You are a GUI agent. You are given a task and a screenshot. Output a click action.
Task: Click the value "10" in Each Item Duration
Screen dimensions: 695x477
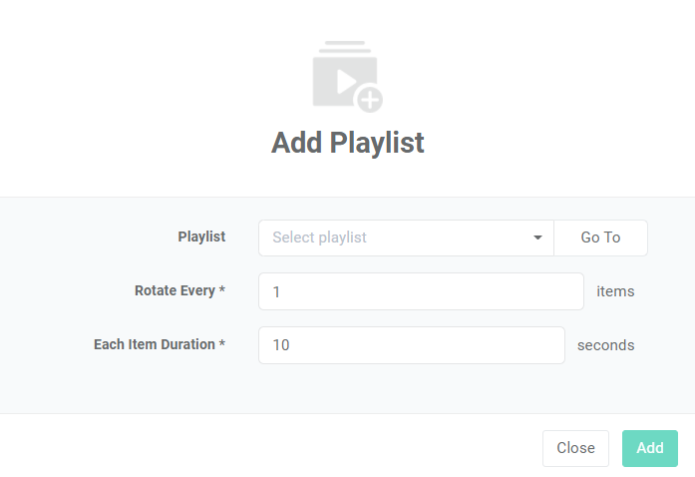click(x=280, y=345)
